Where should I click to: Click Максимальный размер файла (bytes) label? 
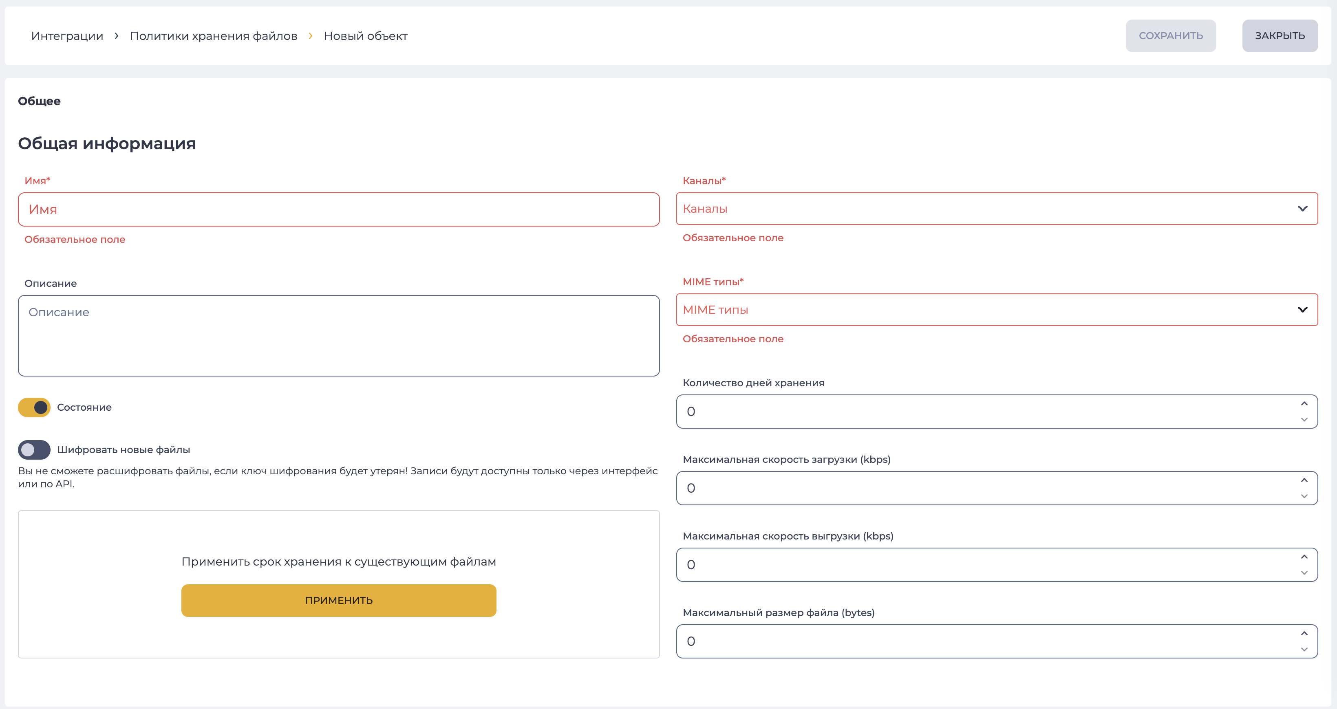click(x=779, y=613)
